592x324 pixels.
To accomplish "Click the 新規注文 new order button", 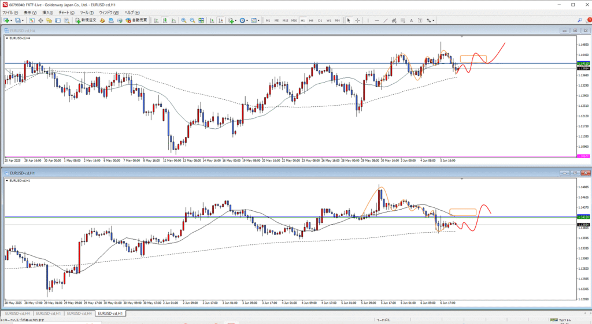I will (86, 20).
